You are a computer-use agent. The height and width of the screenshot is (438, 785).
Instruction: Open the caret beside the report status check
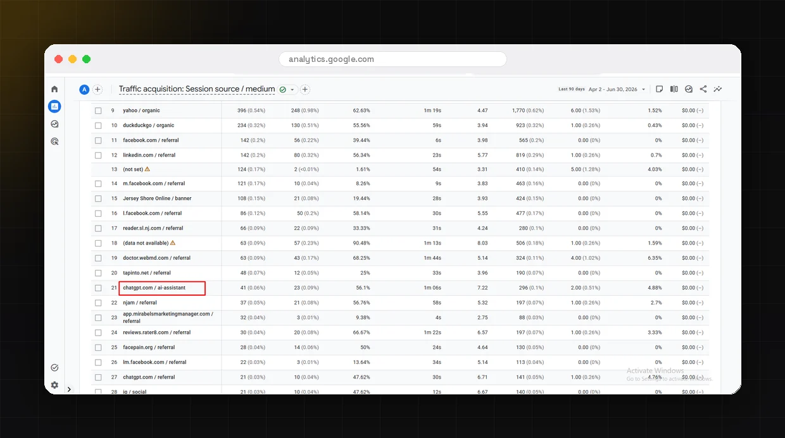[x=292, y=90]
